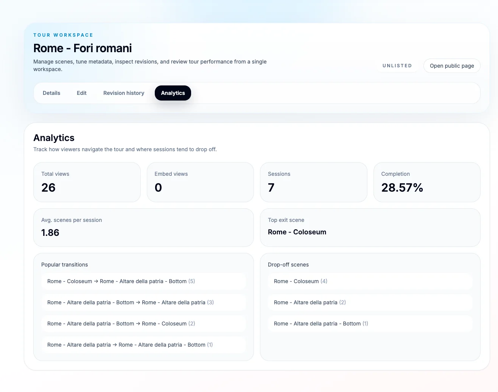
Task: Select transition Altare Bottom to Coloseum (2)
Action: 143,324
